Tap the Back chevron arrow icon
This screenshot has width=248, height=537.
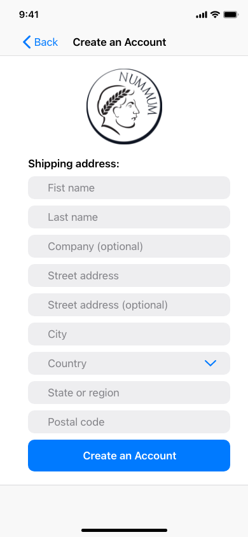click(x=27, y=42)
